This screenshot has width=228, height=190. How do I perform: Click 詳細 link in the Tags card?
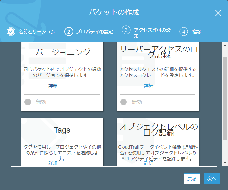(x=53, y=163)
